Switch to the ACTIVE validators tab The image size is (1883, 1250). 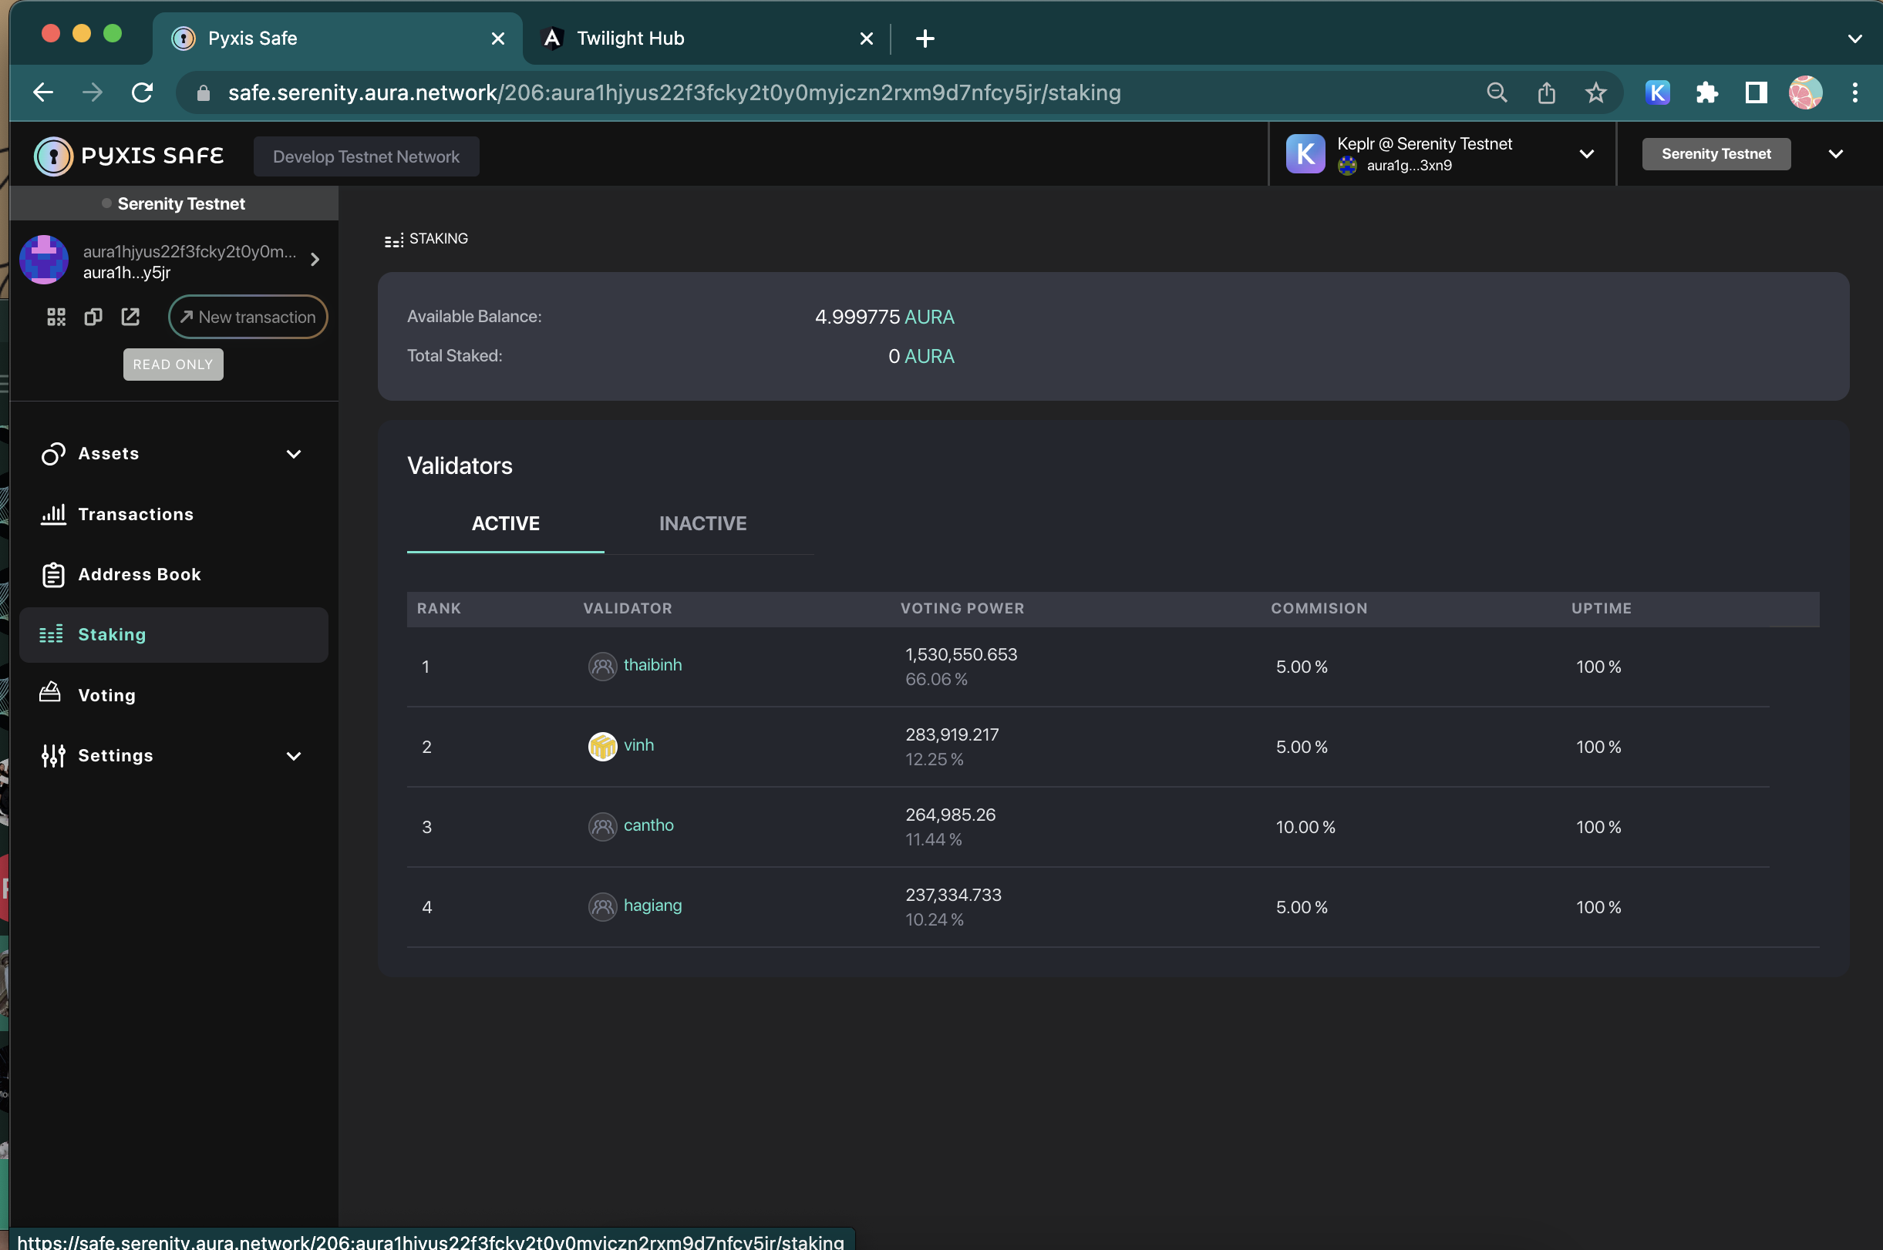coord(505,524)
